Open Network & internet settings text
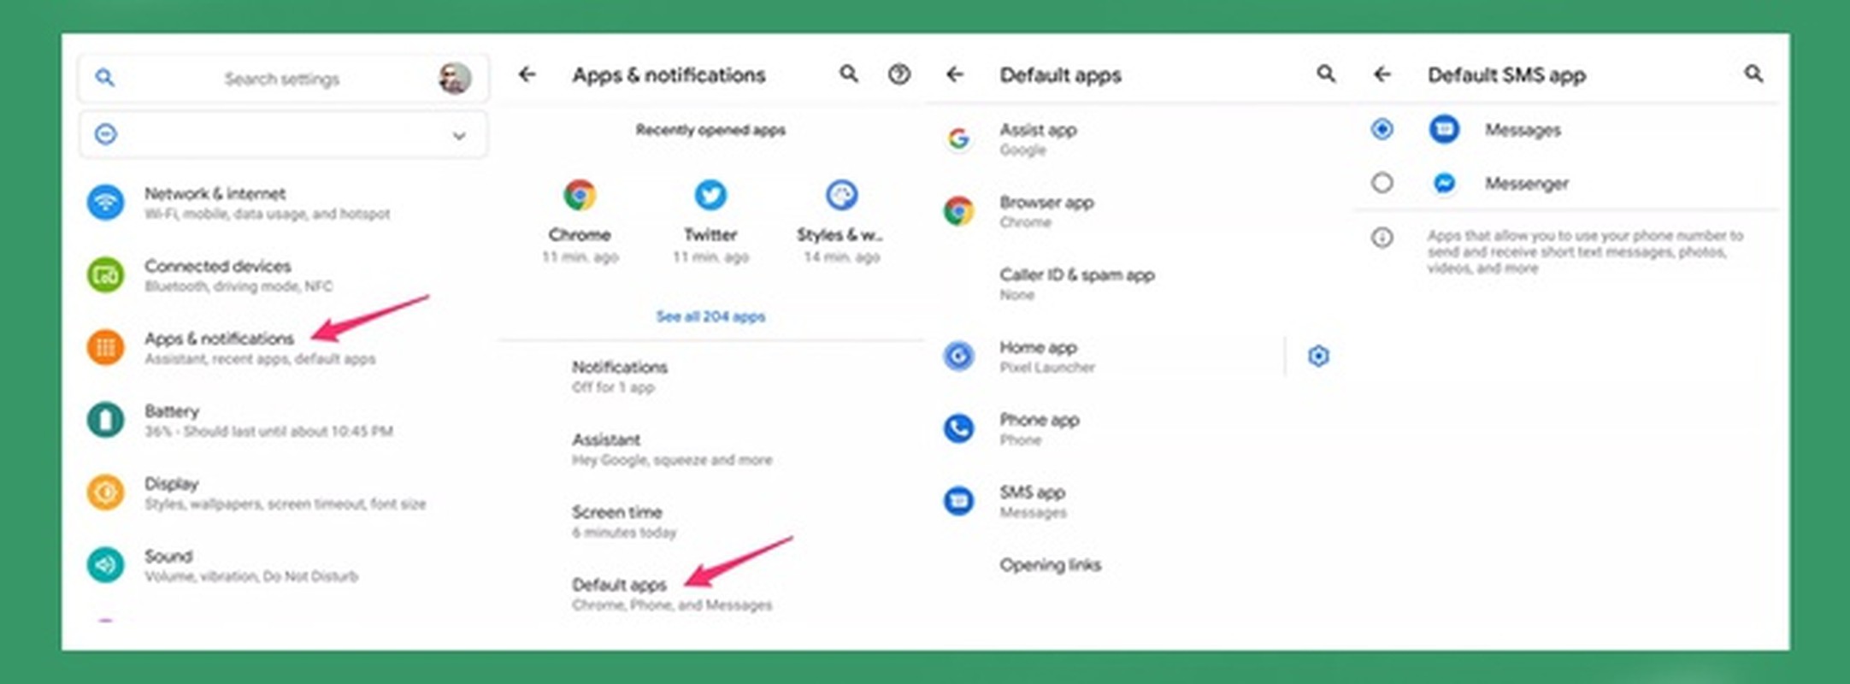This screenshot has width=1850, height=684. click(x=215, y=193)
